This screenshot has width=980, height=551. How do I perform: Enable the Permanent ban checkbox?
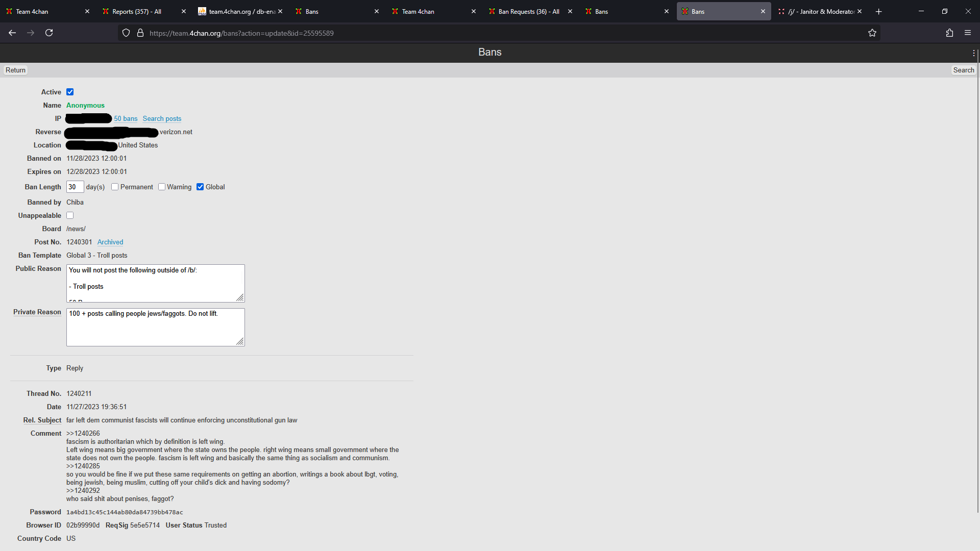coord(115,187)
